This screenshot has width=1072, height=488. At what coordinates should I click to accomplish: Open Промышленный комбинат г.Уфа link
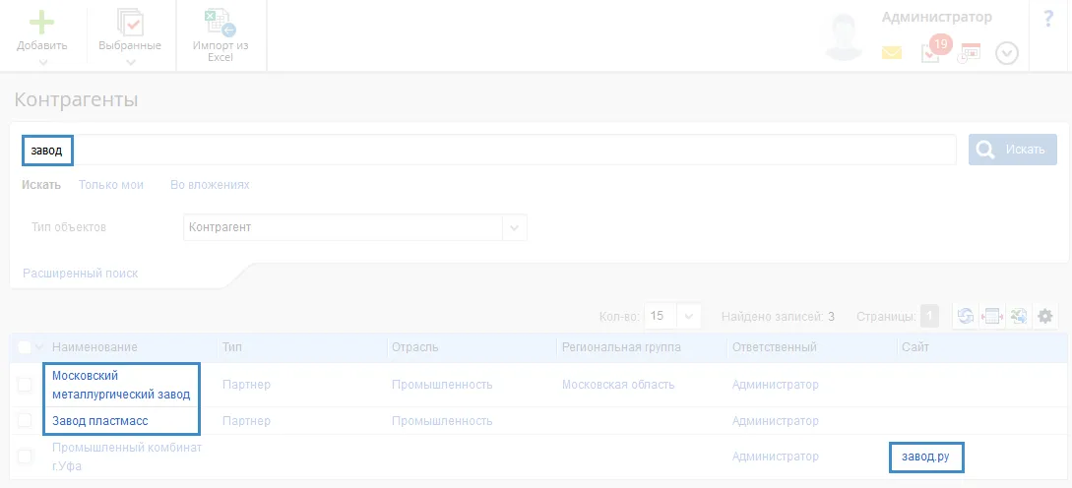(127, 456)
